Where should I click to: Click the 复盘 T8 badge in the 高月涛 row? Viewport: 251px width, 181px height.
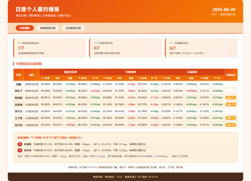(x=231, y=125)
